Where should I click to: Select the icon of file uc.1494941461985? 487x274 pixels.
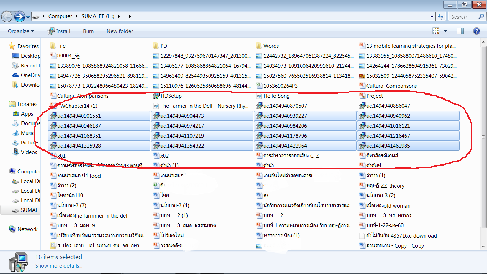pos(362,146)
